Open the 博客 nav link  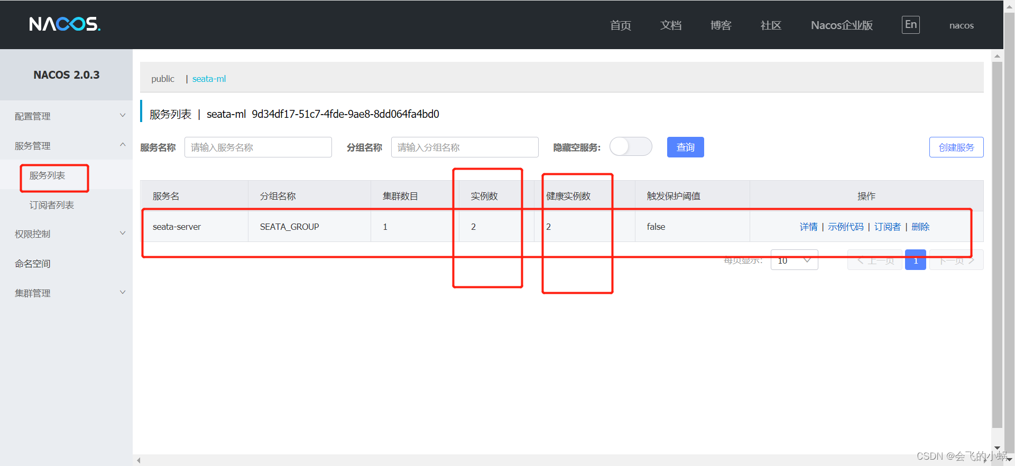click(721, 25)
